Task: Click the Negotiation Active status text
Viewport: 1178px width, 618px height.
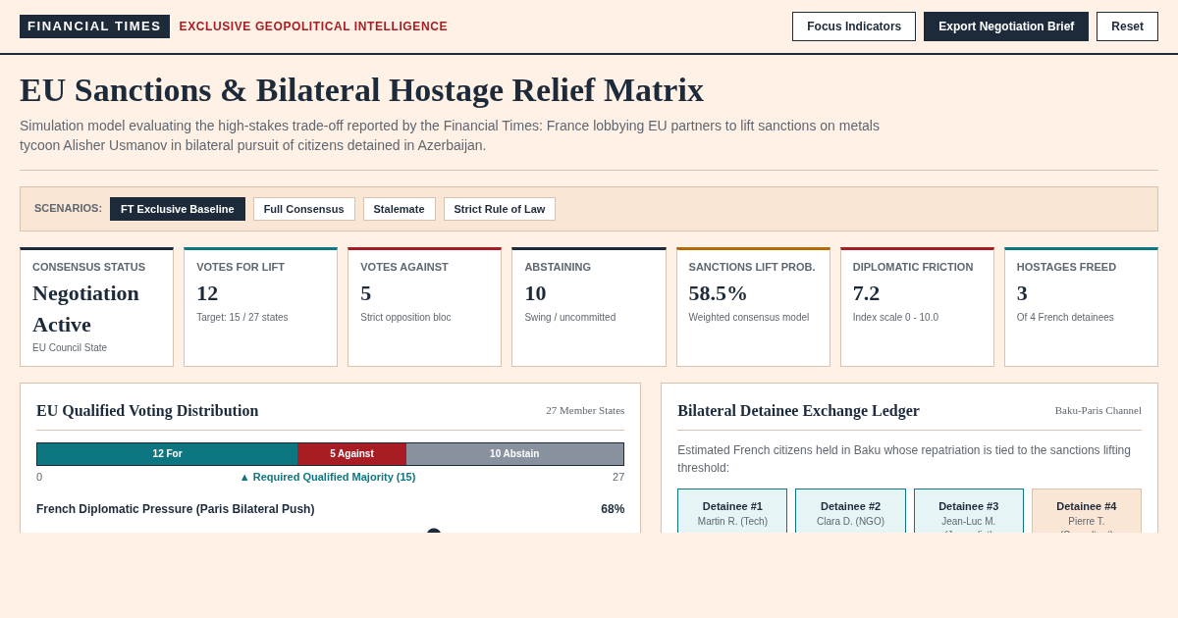Action: (86, 309)
